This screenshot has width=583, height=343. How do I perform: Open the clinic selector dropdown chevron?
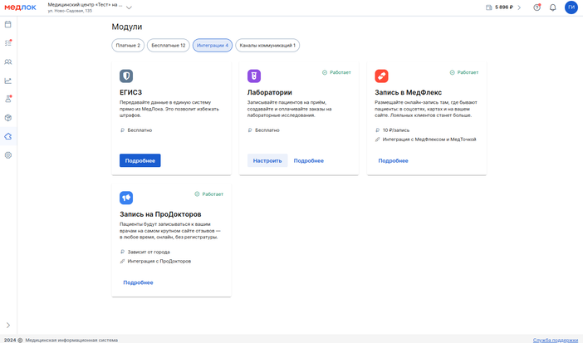click(x=129, y=7)
